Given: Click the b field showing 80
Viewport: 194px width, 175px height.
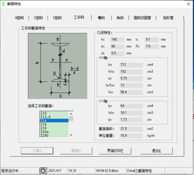Looking at the screenshot, I should 117,46.
